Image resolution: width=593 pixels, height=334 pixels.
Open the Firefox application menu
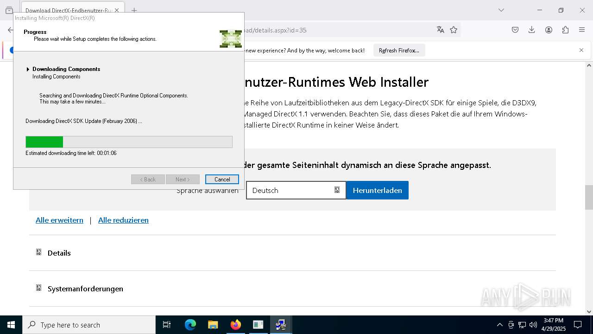pyautogui.click(x=582, y=30)
